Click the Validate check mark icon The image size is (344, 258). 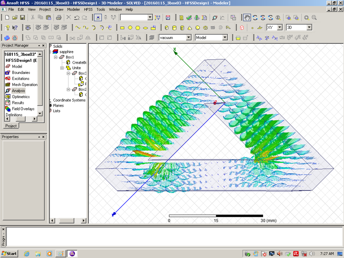click(189, 18)
